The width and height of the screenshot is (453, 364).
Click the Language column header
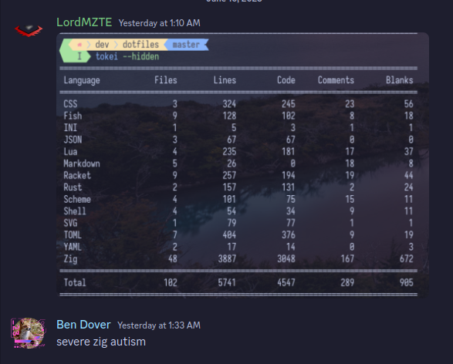(82, 80)
